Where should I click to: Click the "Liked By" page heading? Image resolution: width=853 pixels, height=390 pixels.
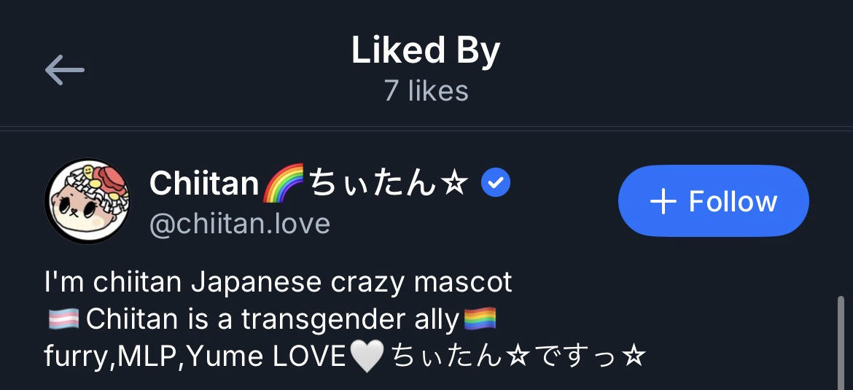click(x=426, y=51)
